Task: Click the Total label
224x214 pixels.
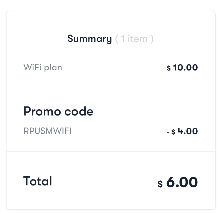Action: pos(37,181)
